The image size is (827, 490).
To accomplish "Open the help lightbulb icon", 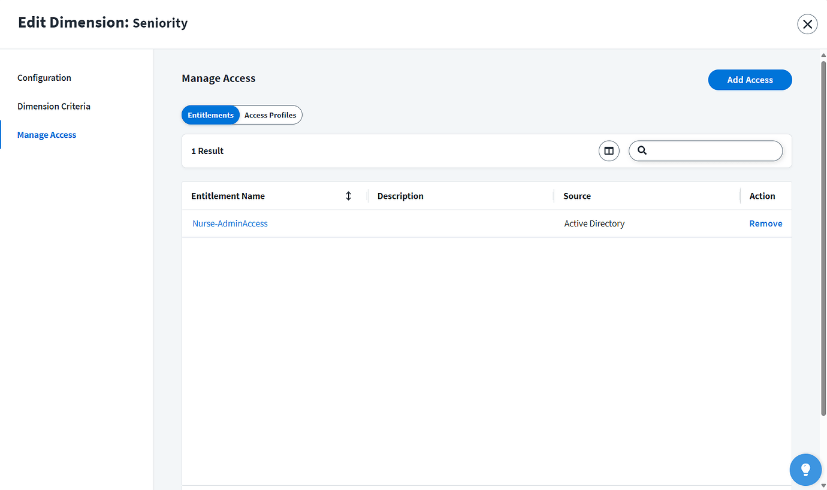I will [x=805, y=470].
